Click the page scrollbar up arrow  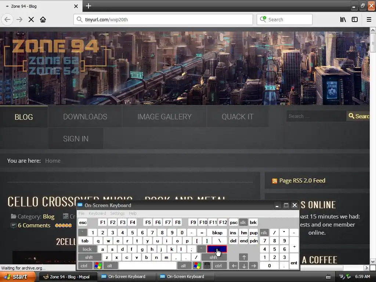pyautogui.click(x=373, y=30)
